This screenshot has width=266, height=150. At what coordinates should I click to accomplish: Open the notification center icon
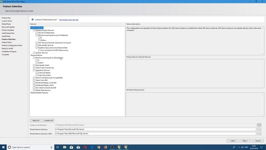[261, 147]
